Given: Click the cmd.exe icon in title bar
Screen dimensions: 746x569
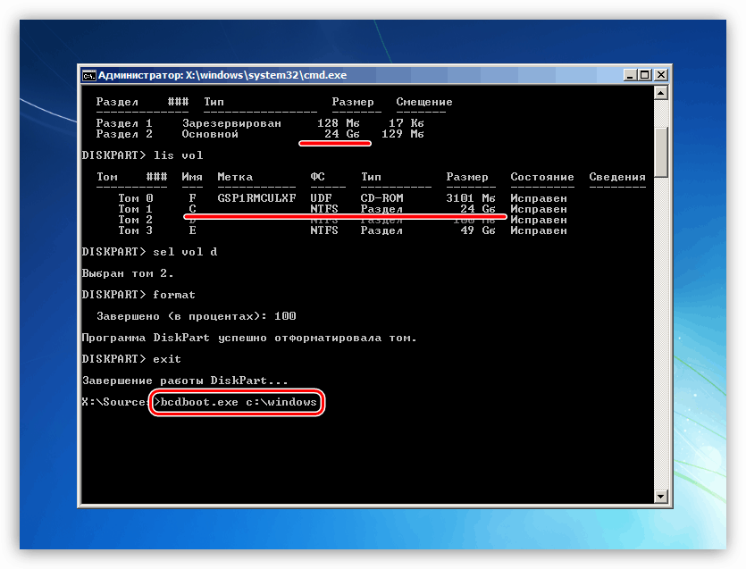Looking at the screenshot, I should pos(88,75).
